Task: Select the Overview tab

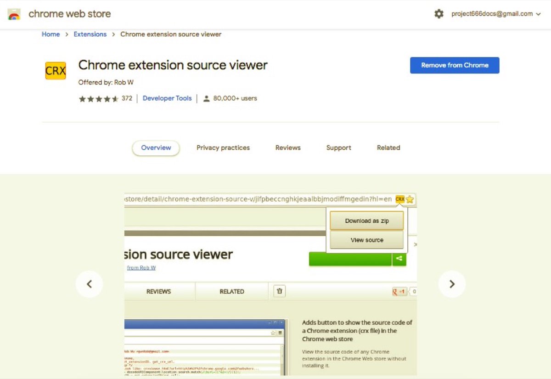Action: (156, 148)
